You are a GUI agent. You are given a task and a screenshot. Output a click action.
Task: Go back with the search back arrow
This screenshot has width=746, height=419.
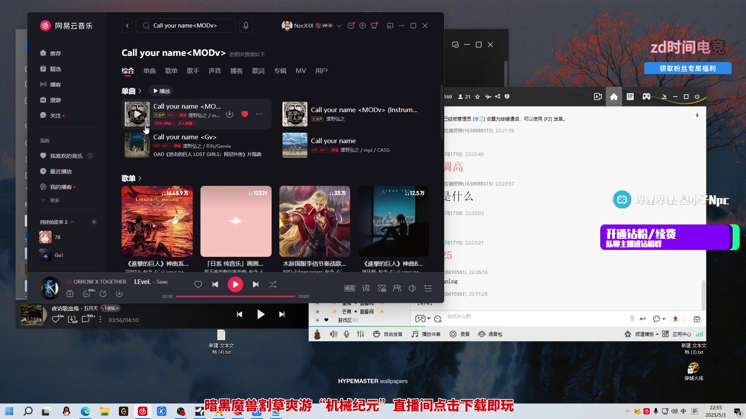(127, 26)
